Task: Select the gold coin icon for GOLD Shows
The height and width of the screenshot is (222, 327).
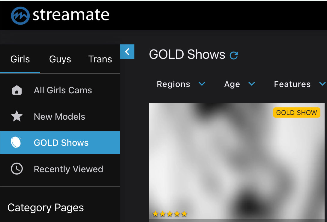Action: [16, 142]
